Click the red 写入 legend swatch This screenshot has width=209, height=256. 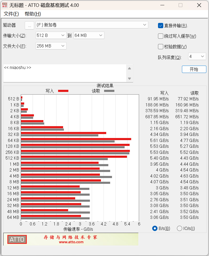pos(63,91)
